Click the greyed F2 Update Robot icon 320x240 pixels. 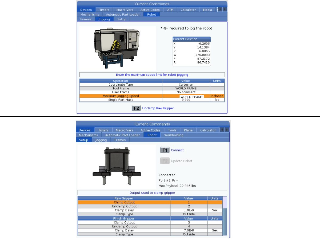(x=165, y=161)
